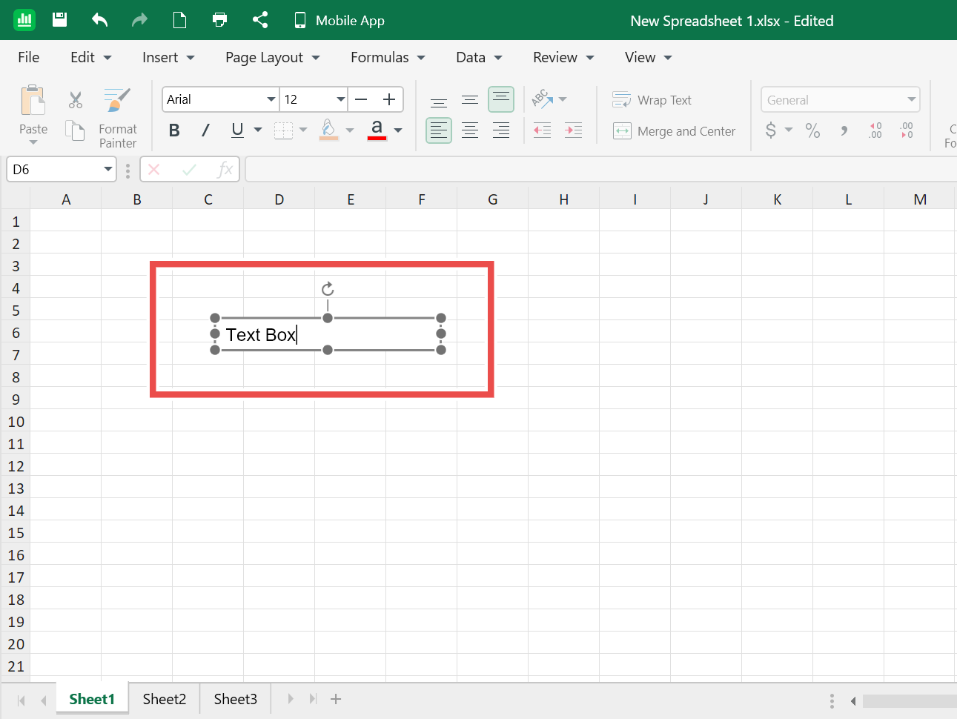
Task: Open the Review menu
Action: point(563,57)
